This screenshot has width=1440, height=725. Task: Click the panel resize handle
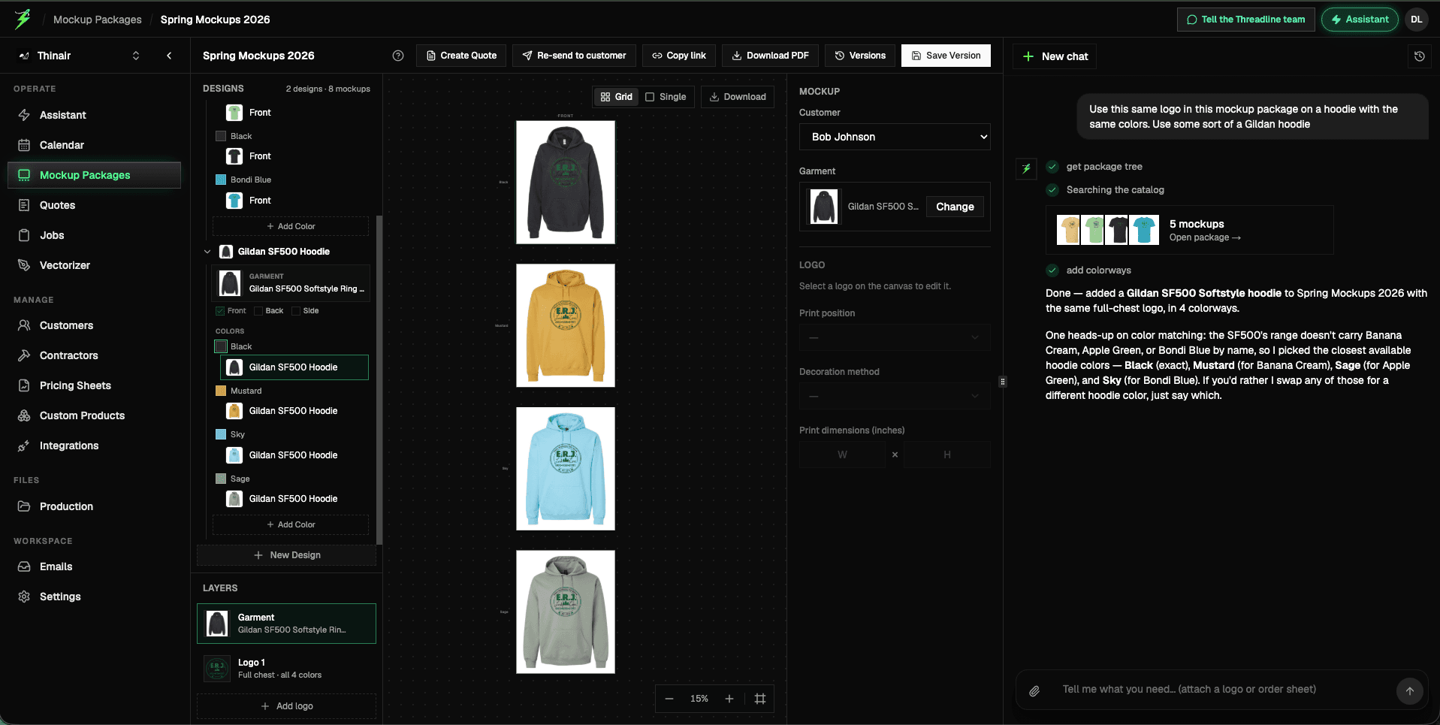[1002, 382]
